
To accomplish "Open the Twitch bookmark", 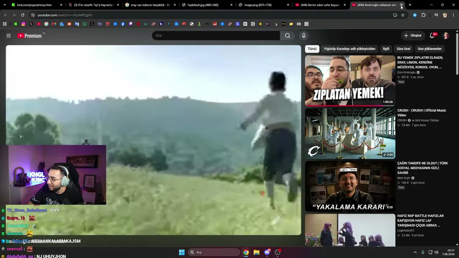I will 131,24.
